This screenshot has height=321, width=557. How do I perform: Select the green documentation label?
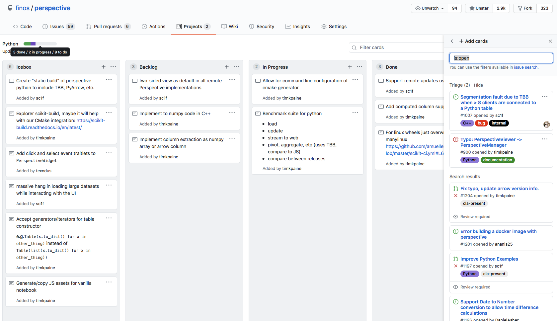point(497,160)
